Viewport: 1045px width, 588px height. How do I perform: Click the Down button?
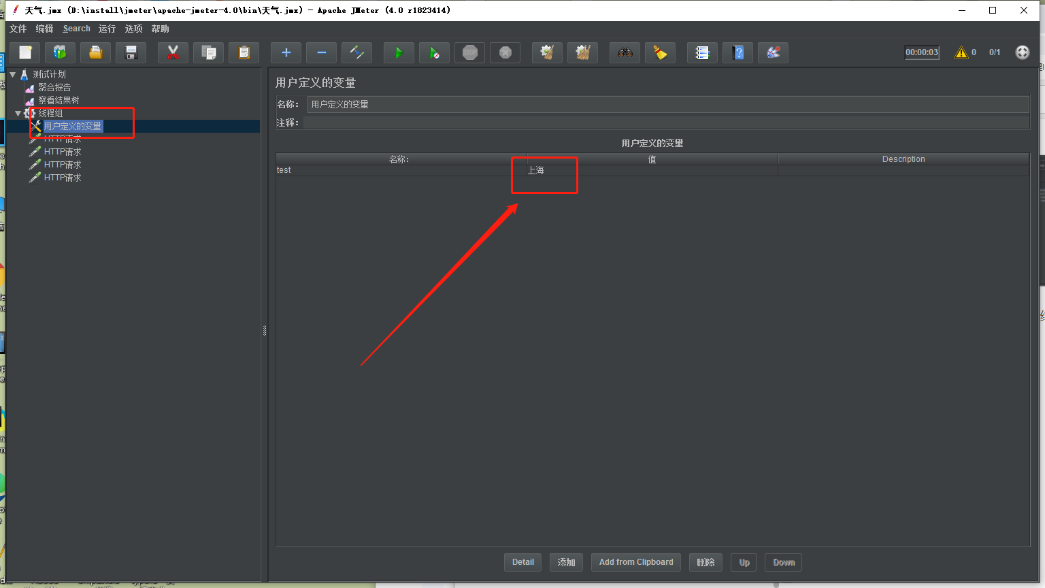pos(784,562)
